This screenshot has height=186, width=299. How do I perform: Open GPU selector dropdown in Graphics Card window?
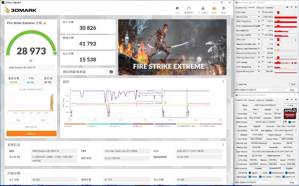click(253, 182)
